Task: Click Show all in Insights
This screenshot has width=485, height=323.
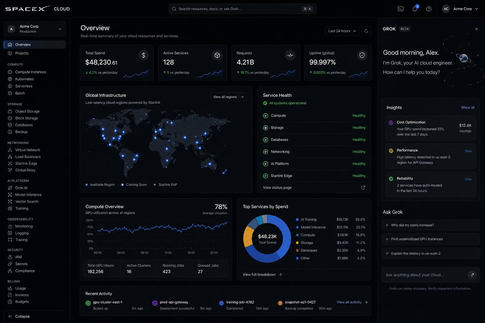Action: 468,107
